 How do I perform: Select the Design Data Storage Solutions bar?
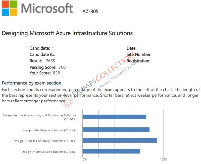(116, 130)
